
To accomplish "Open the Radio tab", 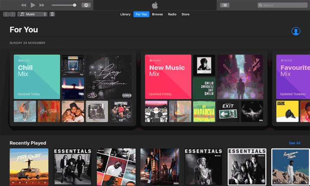I will click(x=172, y=14).
